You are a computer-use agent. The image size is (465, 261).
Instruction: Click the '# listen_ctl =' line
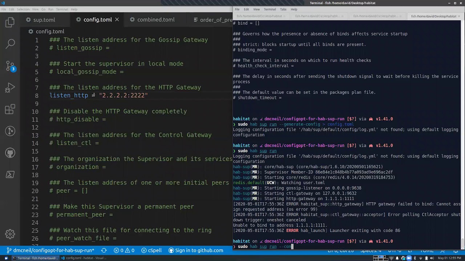(74, 143)
